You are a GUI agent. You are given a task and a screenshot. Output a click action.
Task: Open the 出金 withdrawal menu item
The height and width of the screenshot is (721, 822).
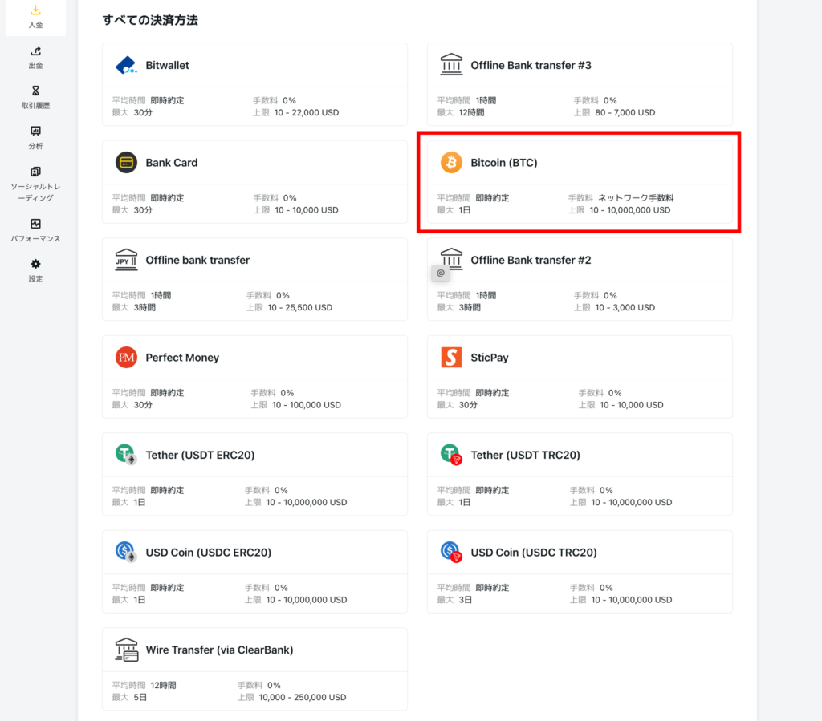point(35,57)
